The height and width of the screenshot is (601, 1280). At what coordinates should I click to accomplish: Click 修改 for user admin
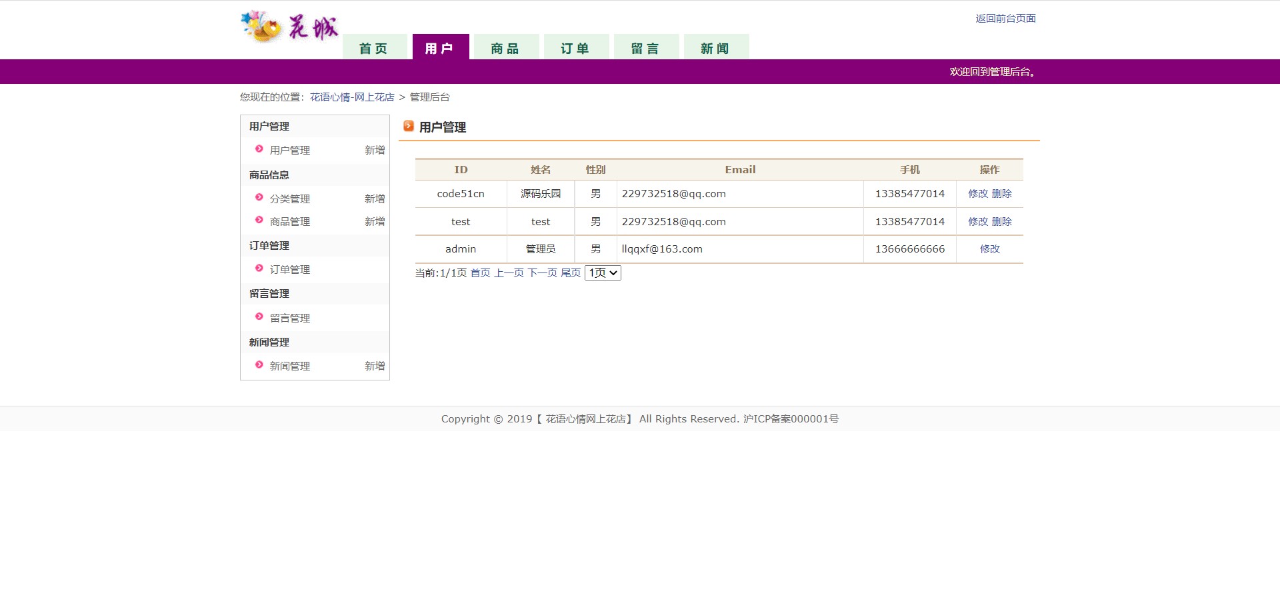pyautogui.click(x=990, y=249)
